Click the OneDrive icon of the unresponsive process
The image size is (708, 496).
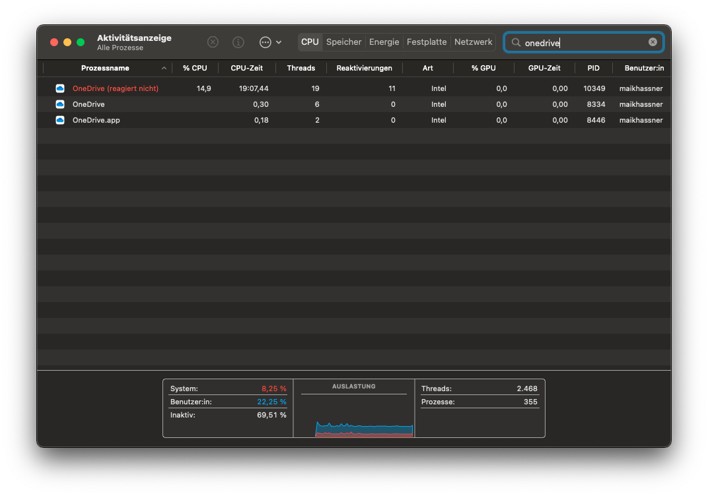60,88
